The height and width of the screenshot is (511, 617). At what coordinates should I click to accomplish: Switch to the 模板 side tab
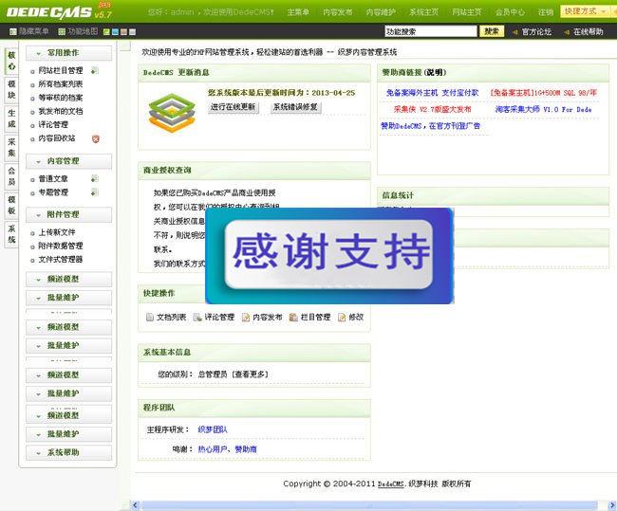(x=11, y=205)
